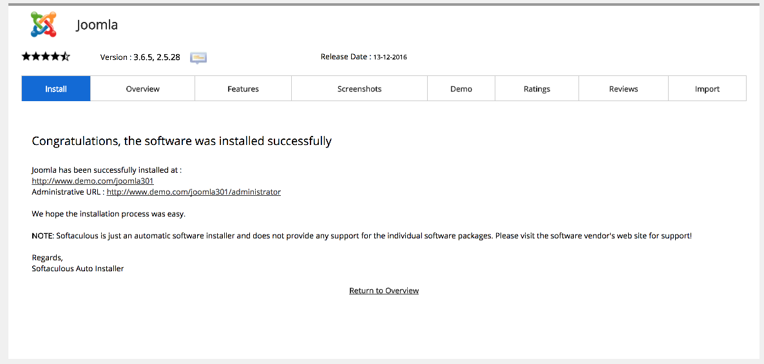Open the Administrative URL link
The width and height of the screenshot is (764, 364).
coord(194,192)
